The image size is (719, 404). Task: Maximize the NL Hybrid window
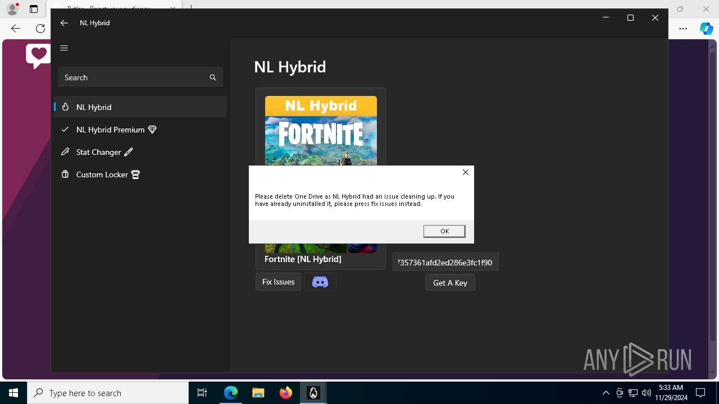630,18
